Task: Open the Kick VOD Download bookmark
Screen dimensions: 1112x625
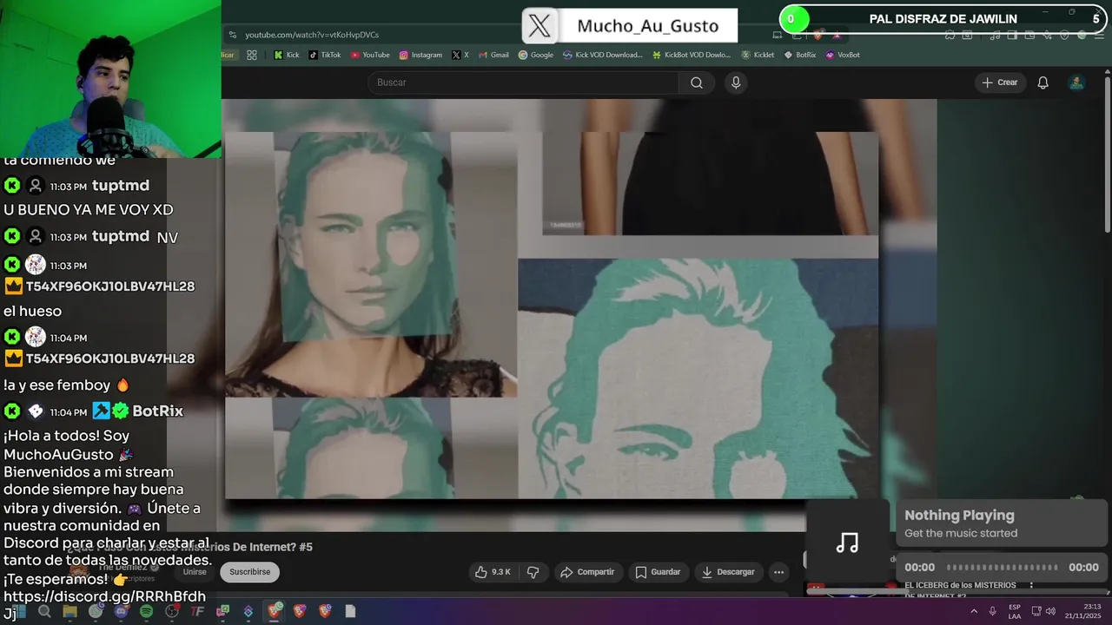Action: click(603, 55)
